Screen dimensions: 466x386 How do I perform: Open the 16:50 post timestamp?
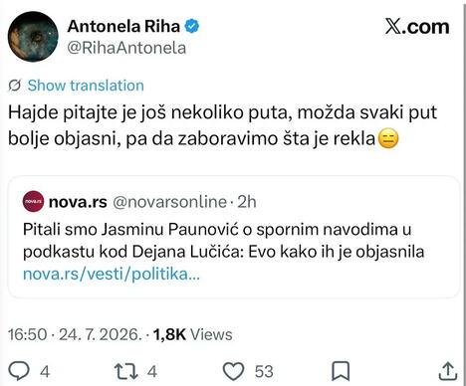tap(28, 334)
